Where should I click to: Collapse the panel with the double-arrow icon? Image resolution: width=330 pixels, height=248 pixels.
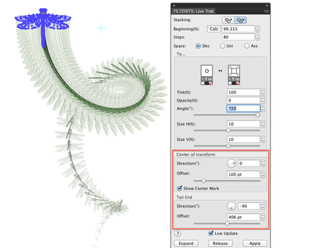click(267, 5)
